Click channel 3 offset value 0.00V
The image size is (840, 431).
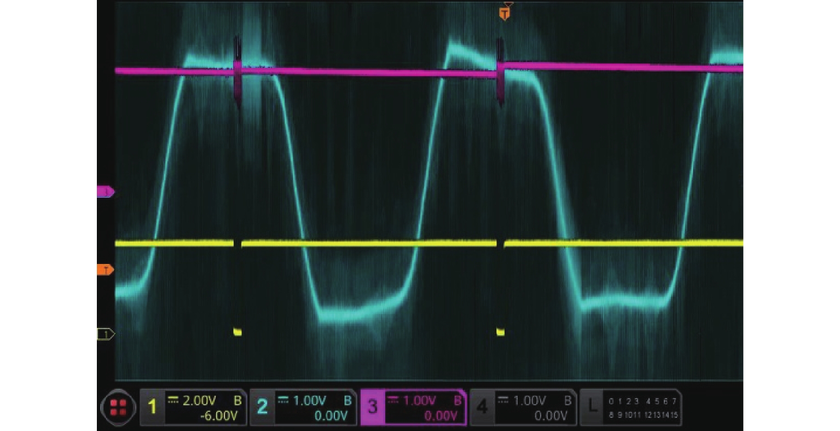pyautogui.click(x=441, y=416)
